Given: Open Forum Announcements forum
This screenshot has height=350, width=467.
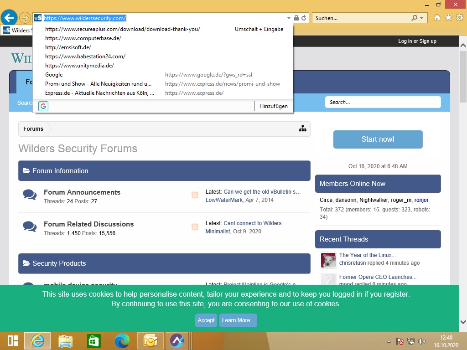Looking at the screenshot, I should coord(82,192).
